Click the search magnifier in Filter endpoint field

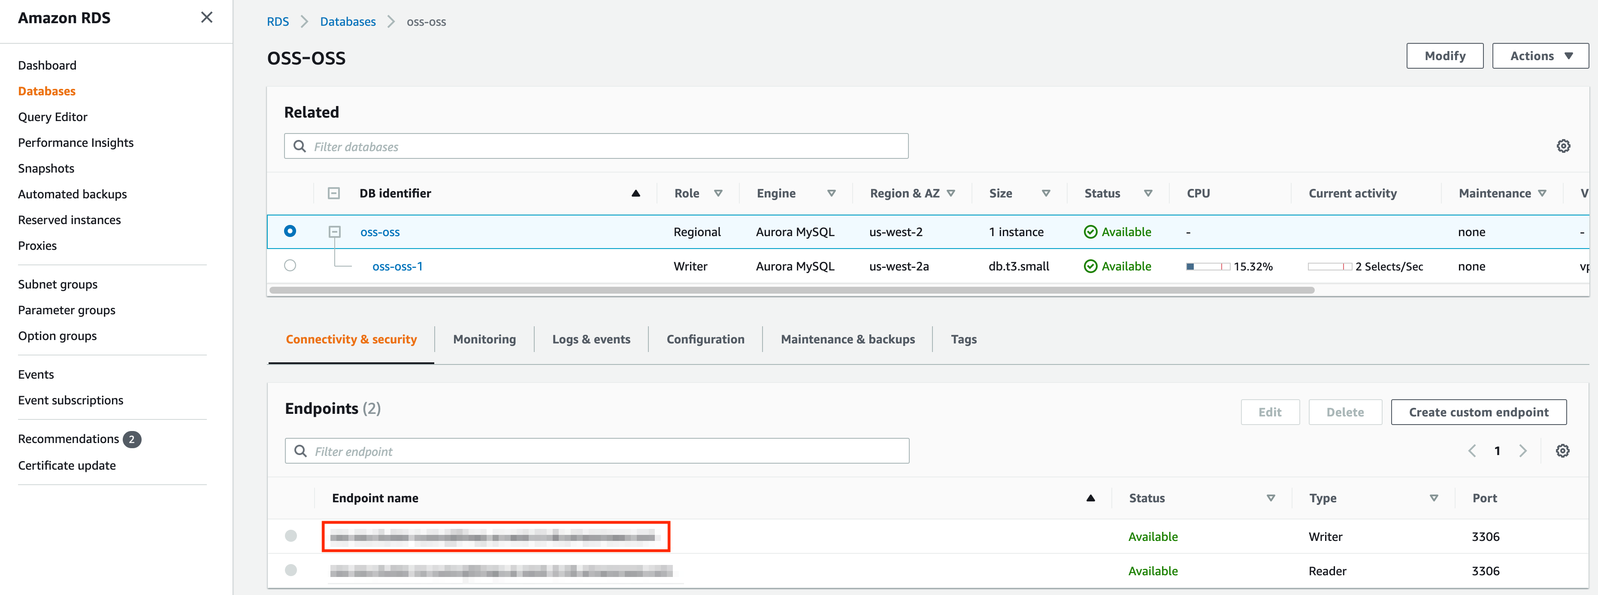click(301, 450)
